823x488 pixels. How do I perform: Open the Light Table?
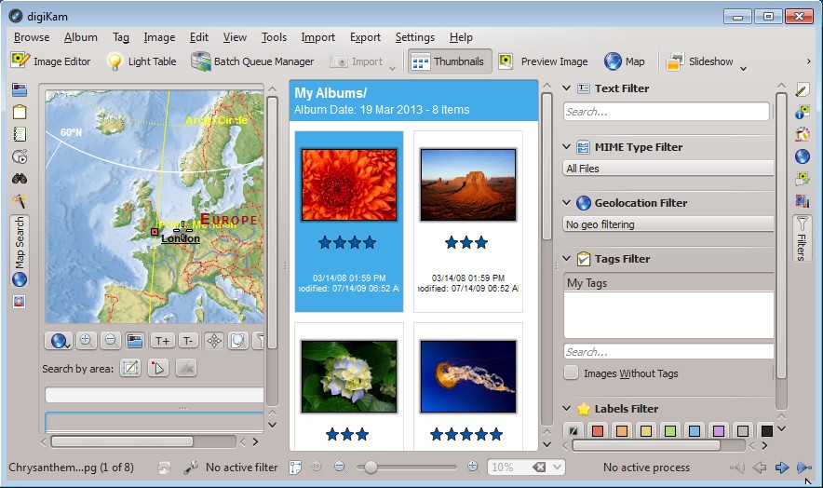click(142, 61)
